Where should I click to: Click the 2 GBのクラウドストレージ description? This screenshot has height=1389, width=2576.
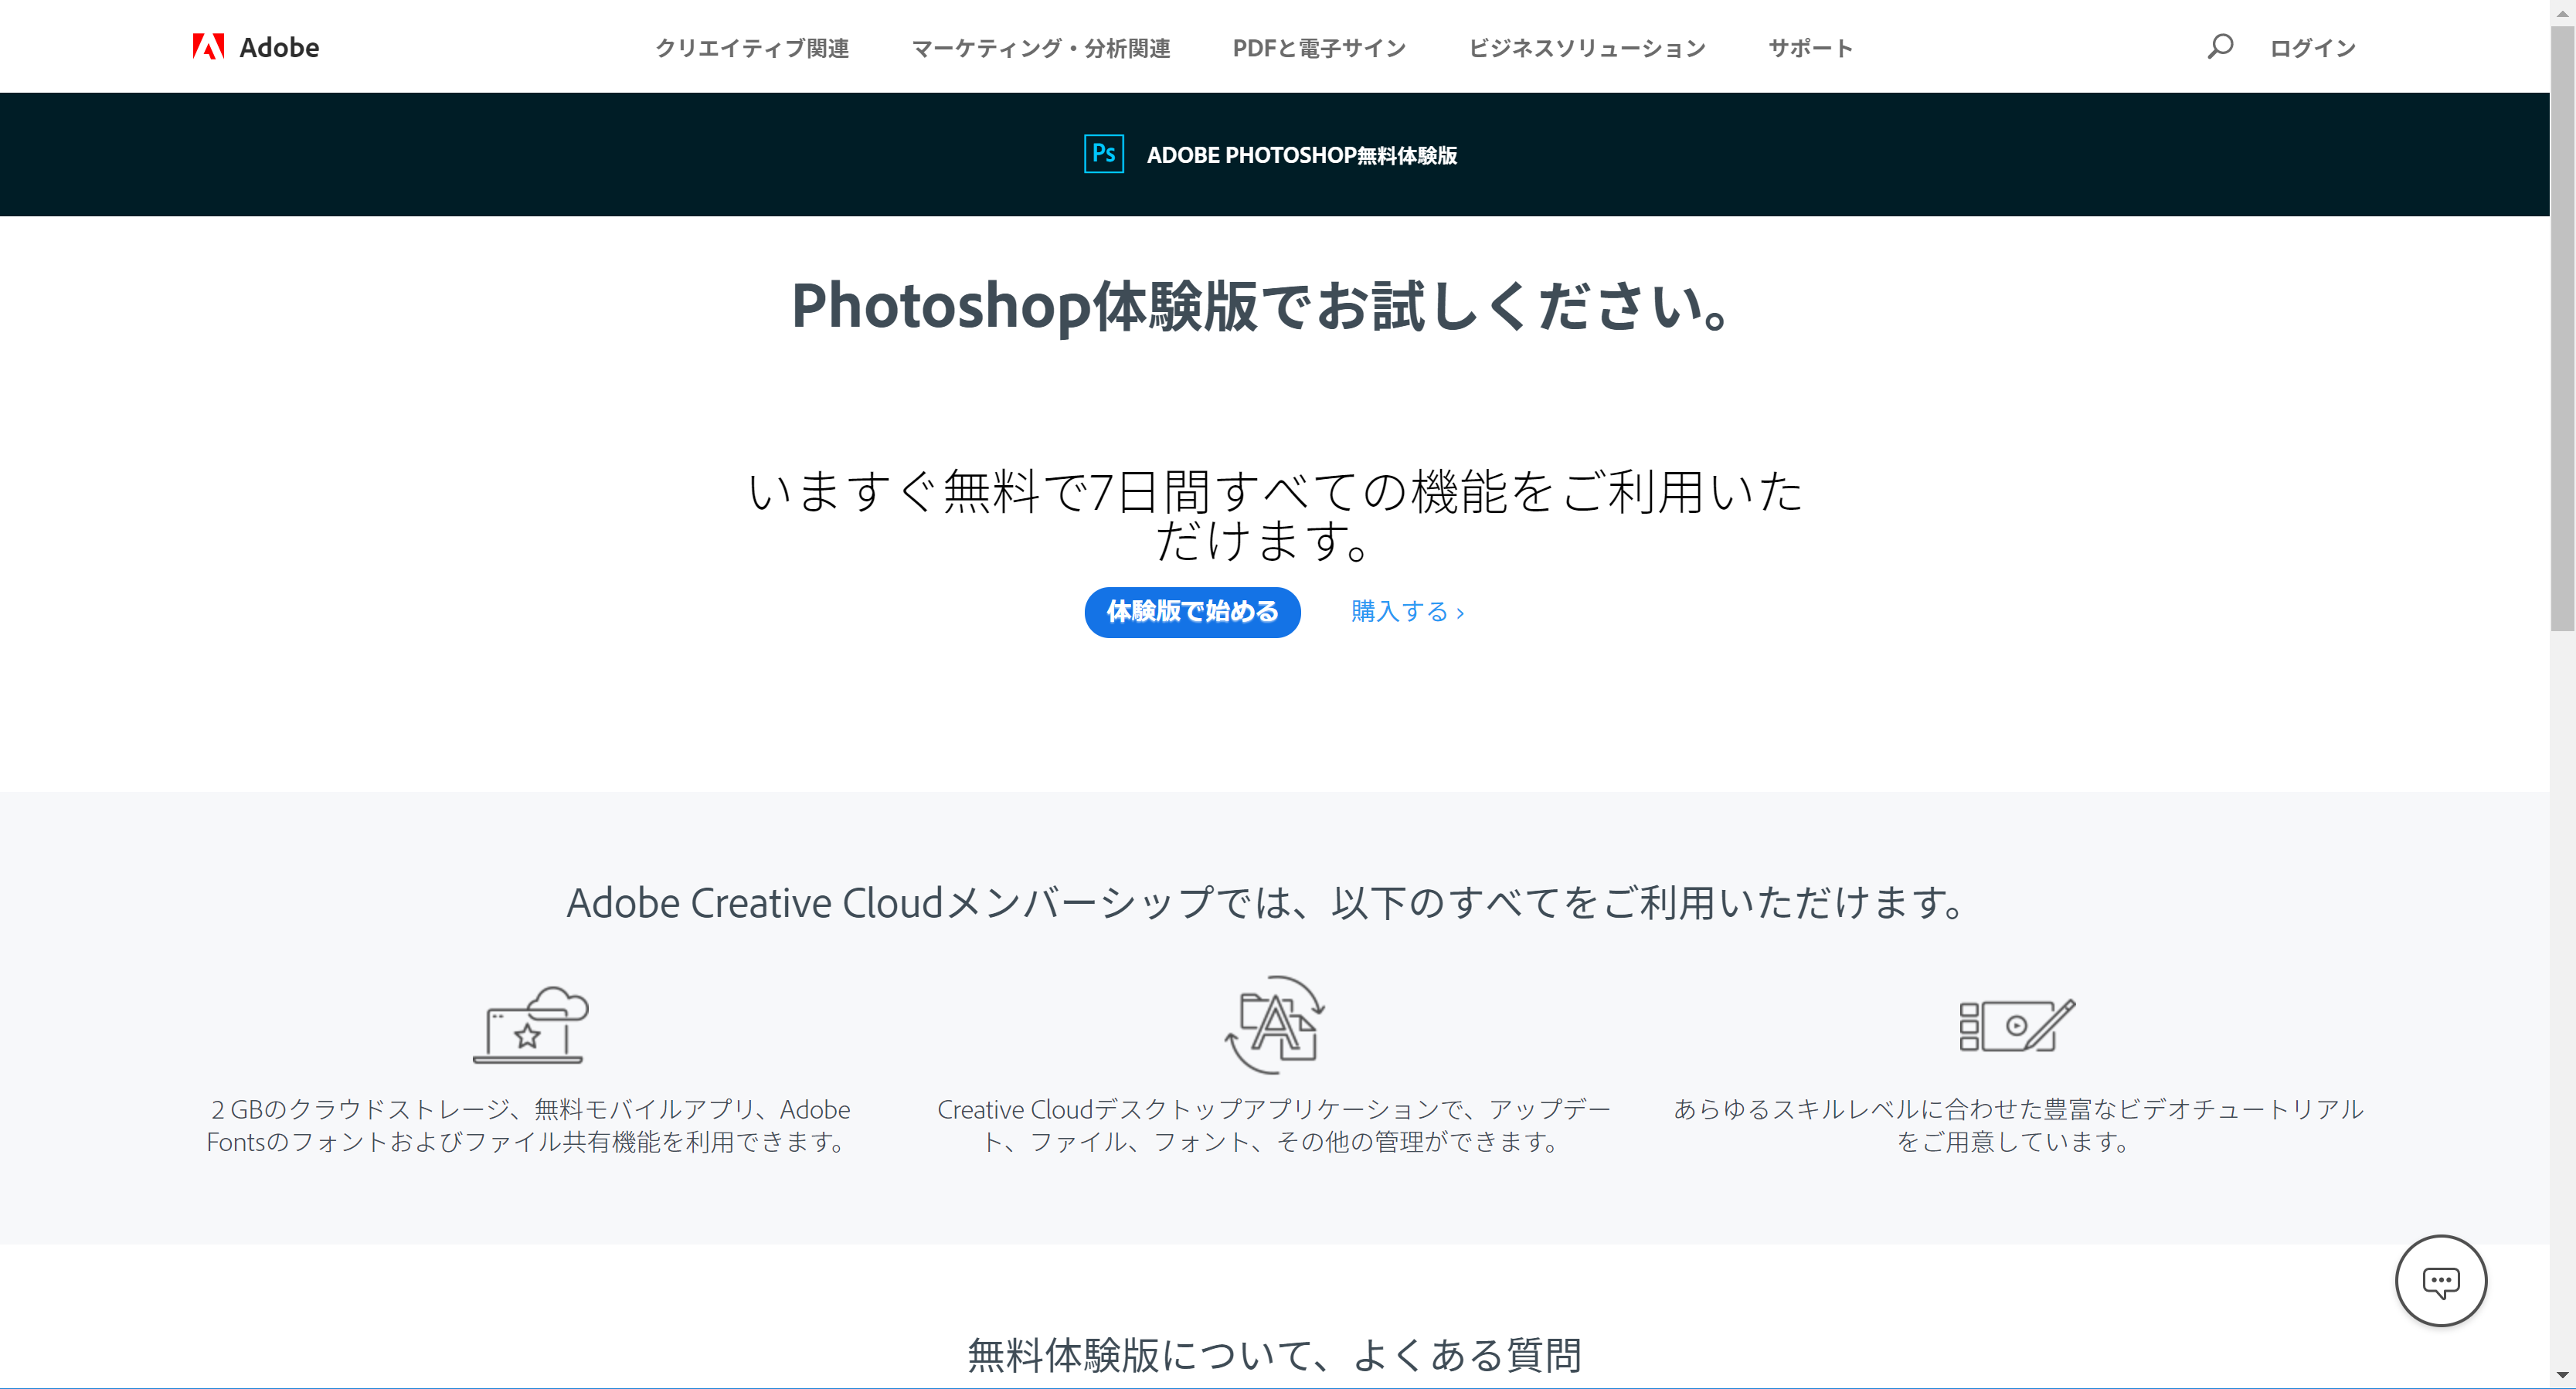click(x=529, y=1125)
